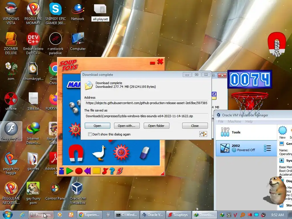292x219 pixels.
Task: Select the PEGGLE ME MOMMY desktop icon
Action: 33,13
